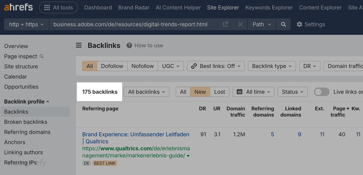This screenshot has width=363, height=175.
Task: Collapse the Backlink profile section
Action: 27,101
